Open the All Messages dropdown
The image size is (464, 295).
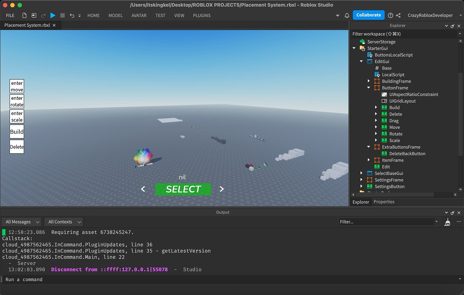coord(21,222)
